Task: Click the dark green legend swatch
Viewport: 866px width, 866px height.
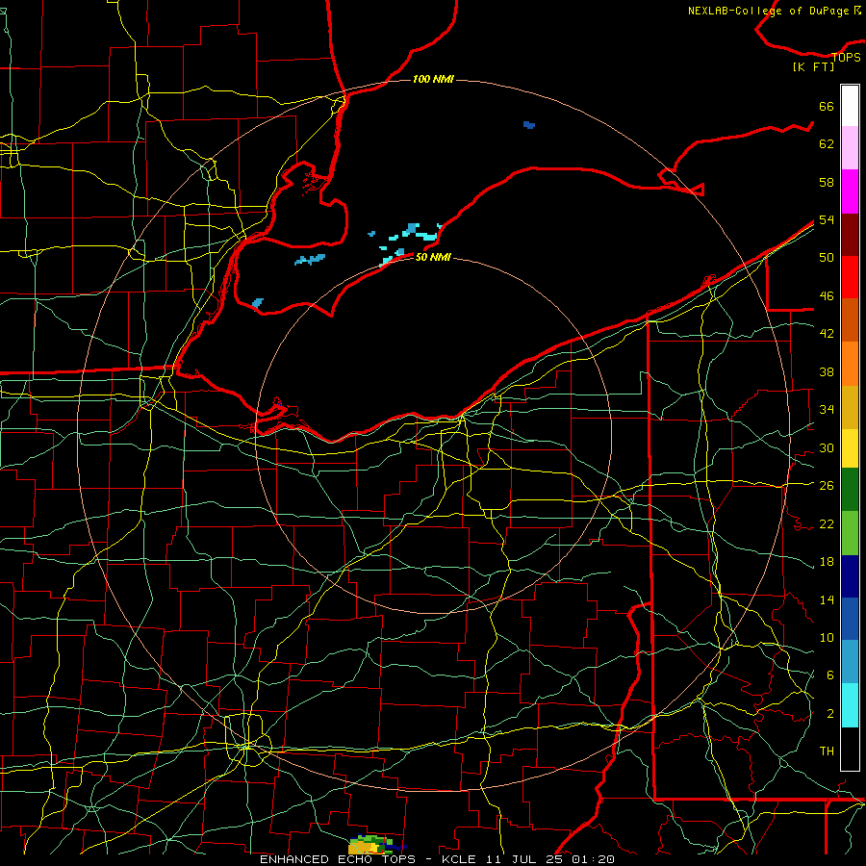Action: coord(850,490)
